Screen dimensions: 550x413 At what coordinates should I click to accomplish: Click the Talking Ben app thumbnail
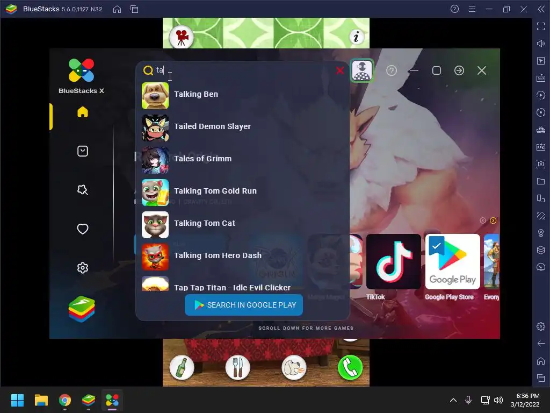tap(155, 96)
